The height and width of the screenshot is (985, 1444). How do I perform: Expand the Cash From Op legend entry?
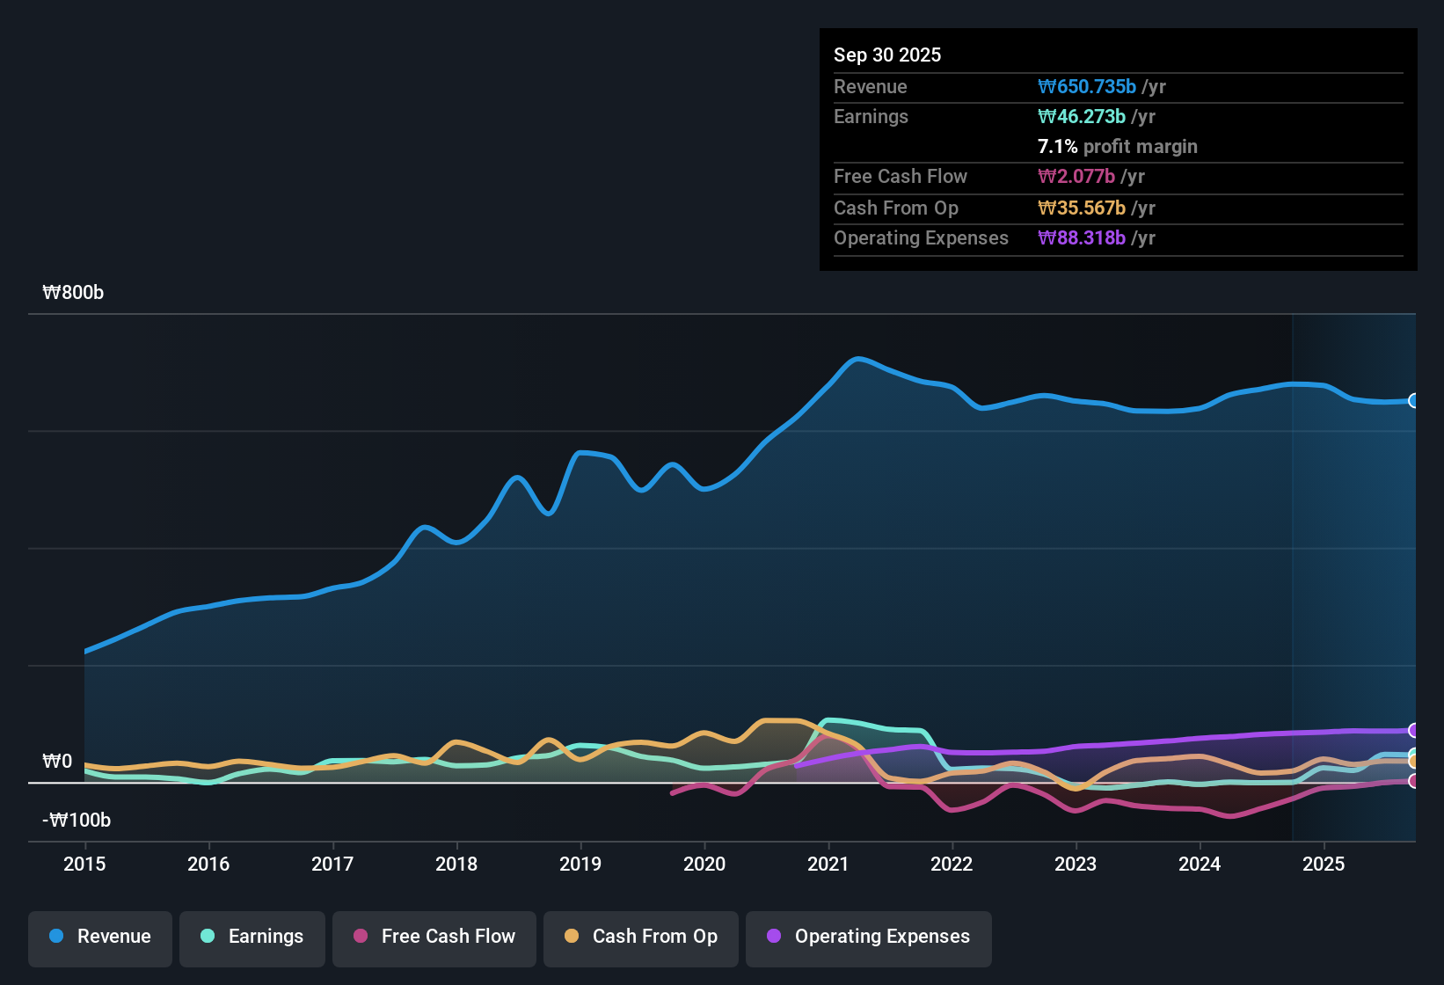(x=640, y=937)
